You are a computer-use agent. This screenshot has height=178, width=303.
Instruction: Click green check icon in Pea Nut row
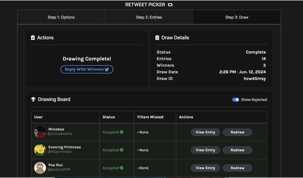coord(122,168)
